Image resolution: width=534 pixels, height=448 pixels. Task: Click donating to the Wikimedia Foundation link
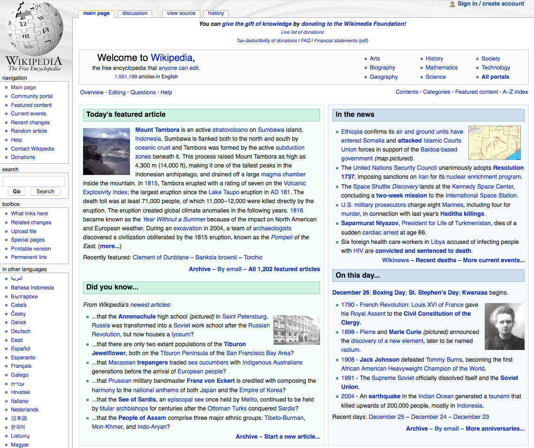point(353,24)
